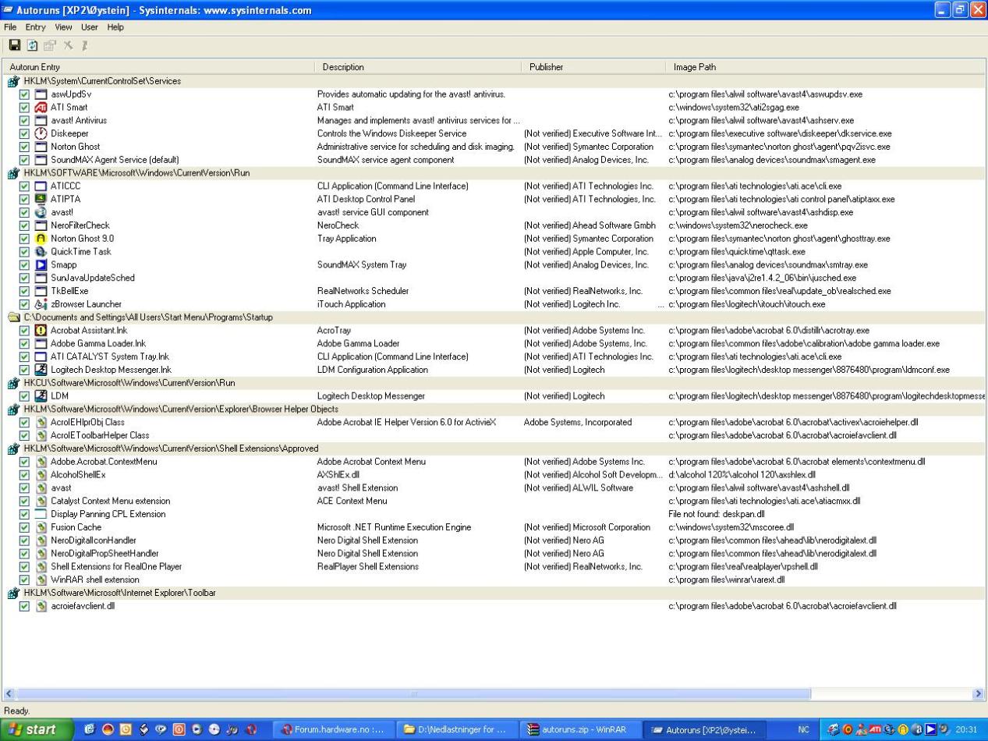Screen dimensions: 988x741
Task: Uncheck the TkBellExe checkbox
Action: (25, 291)
